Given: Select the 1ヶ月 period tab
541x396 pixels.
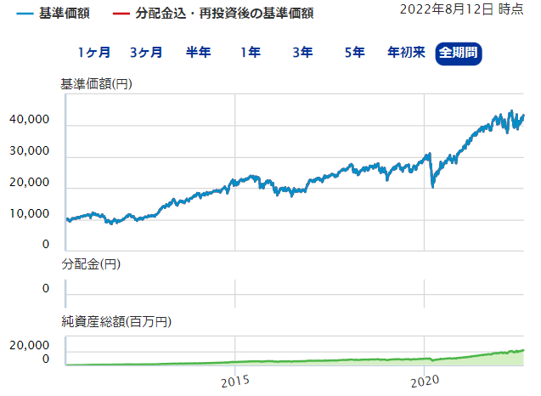Looking at the screenshot, I should pyautogui.click(x=93, y=53).
